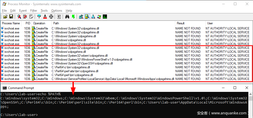
Task: Toggle Show Registry Activity icon
Action: pyautogui.click(x=81, y=17)
